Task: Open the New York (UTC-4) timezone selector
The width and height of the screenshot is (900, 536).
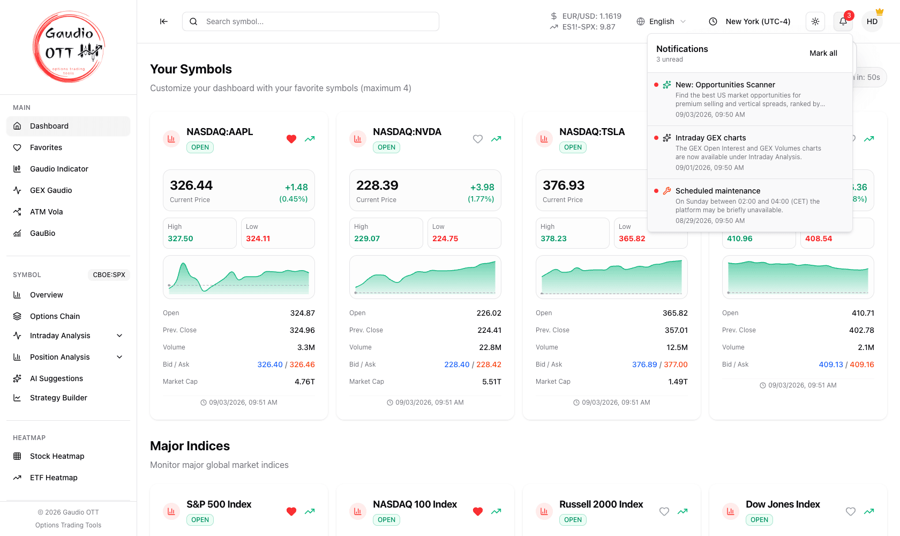Action: coord(750,21)
